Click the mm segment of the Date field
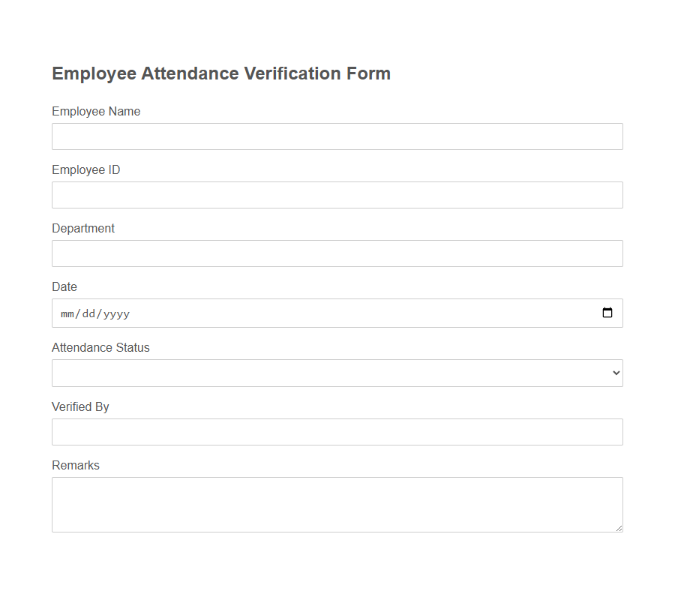Image resolution: width=675 pixels, height=594 pixels. (x=67, y=313)
